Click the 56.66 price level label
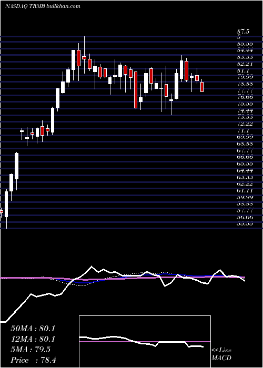This screenshot has width=263, height=368. [245, 217]
